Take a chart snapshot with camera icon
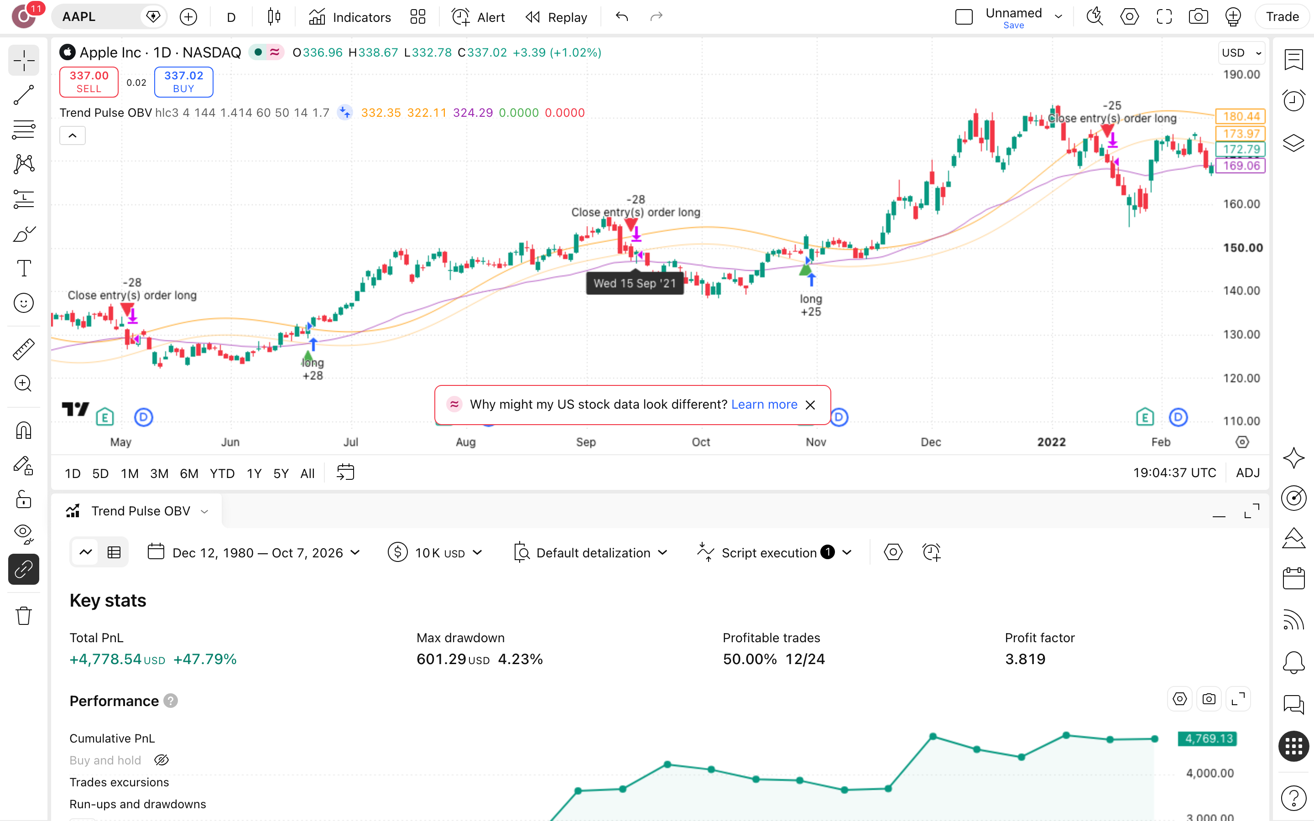The image size is (1314, 821). [1198, 17]
